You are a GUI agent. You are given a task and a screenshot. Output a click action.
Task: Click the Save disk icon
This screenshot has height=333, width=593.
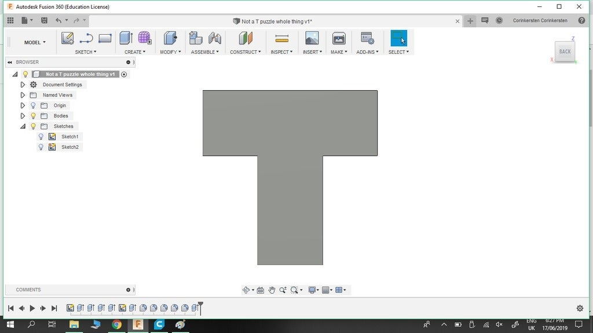(44, 21)
